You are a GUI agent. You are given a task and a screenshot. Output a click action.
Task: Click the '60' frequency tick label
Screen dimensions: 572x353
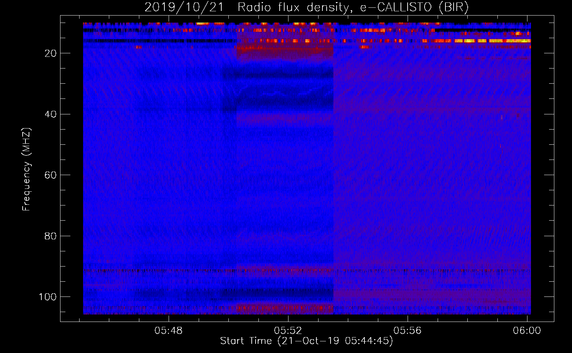51,175
